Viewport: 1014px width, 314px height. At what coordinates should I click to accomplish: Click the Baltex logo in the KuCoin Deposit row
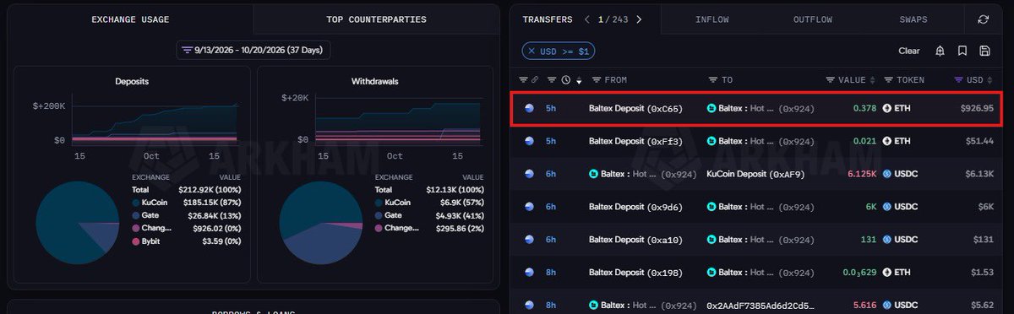tap(593, 174)
